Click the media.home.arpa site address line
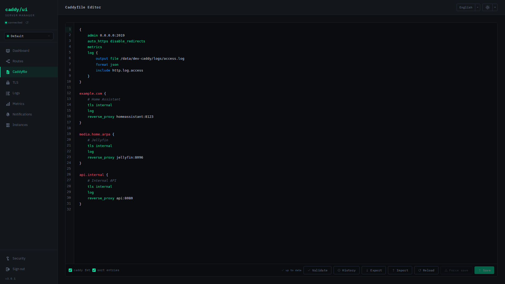The width and height of the screenshot is (505, 284). click(97, 134)
